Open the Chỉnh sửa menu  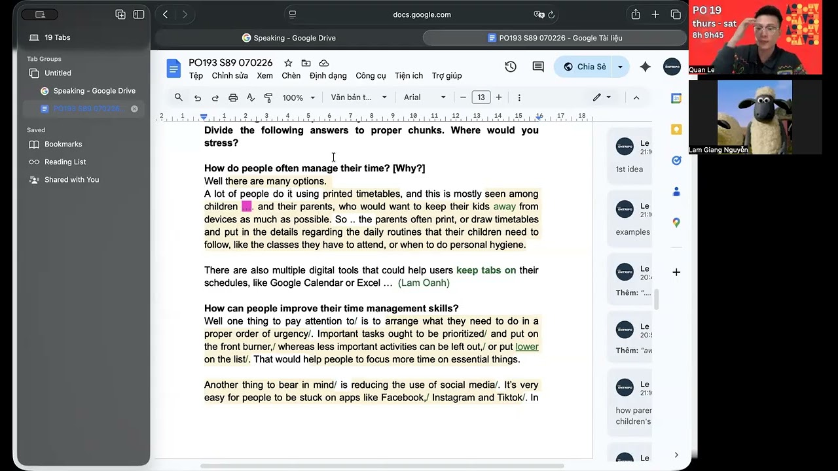[230, 76]
